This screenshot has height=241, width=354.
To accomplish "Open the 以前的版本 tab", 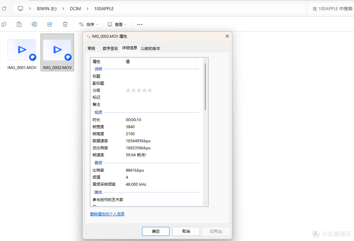I will point(150,48).
